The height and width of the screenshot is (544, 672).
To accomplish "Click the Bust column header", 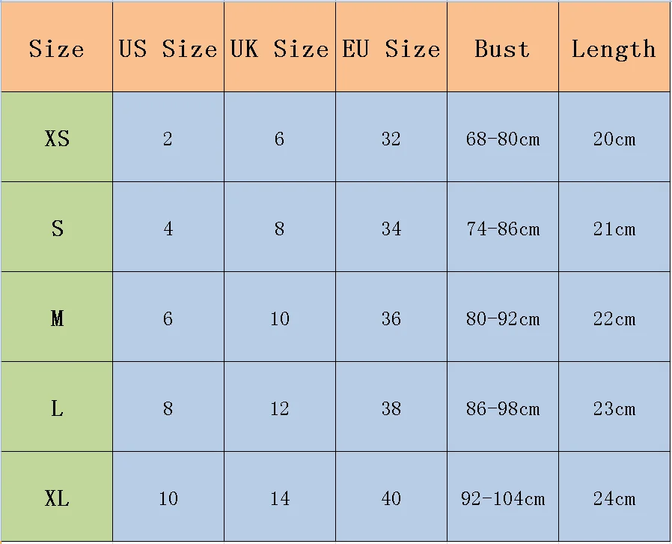I will pos(503,46).
